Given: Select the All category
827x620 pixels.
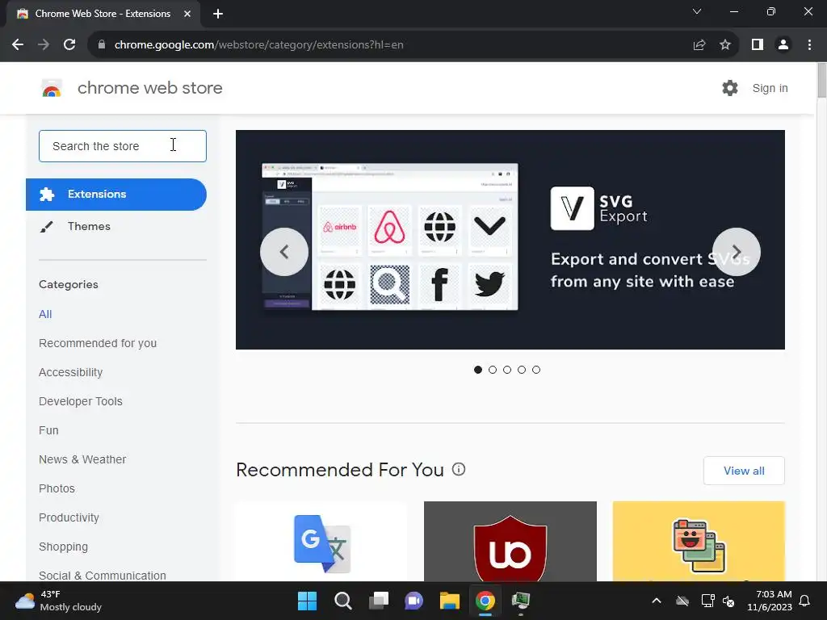Looking at the screenshot, I should (x=45, y=314).
